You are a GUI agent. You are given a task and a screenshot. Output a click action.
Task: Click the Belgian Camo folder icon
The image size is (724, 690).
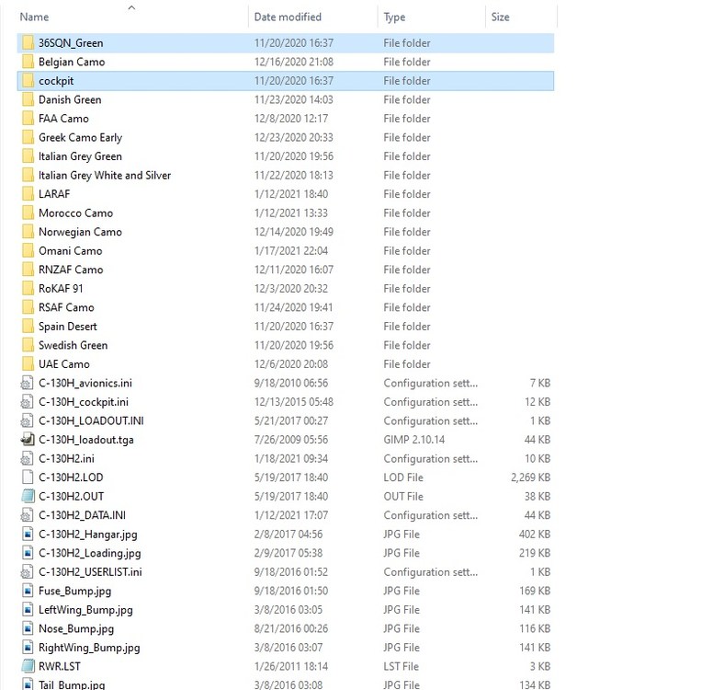[x=28, y=62]
